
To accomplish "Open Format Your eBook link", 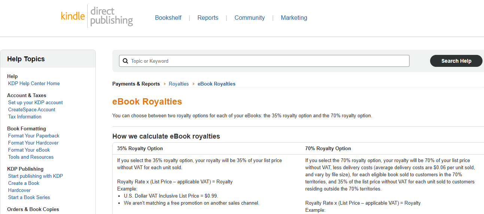I will 29,150.
